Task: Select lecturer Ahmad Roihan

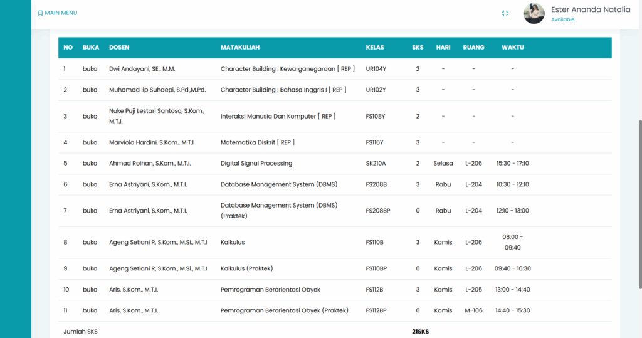Action: (150, 164)
